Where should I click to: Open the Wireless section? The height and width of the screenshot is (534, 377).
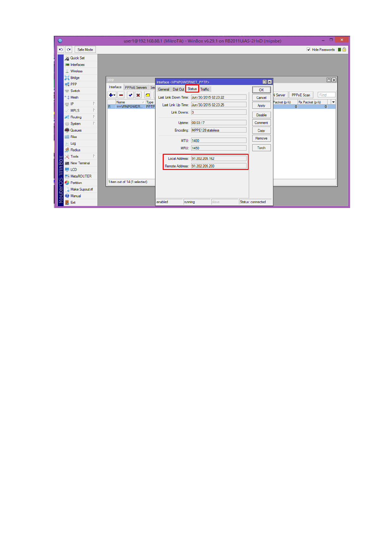[76, 71]
